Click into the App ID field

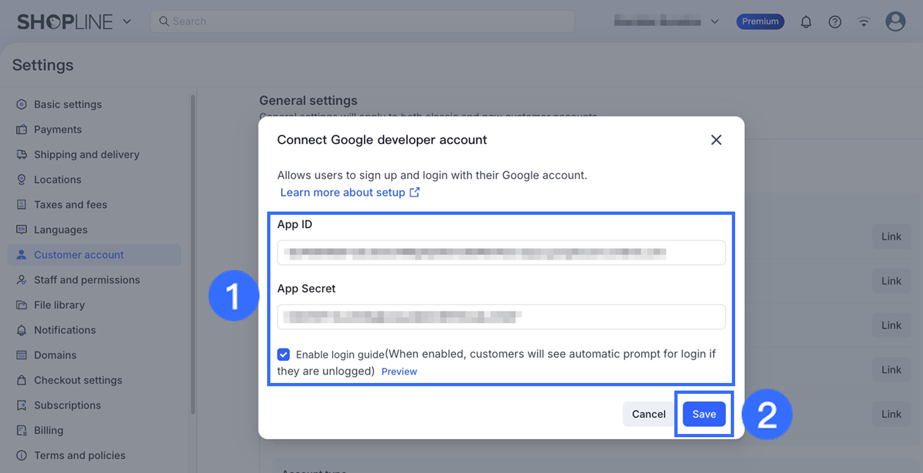[501, 253]
